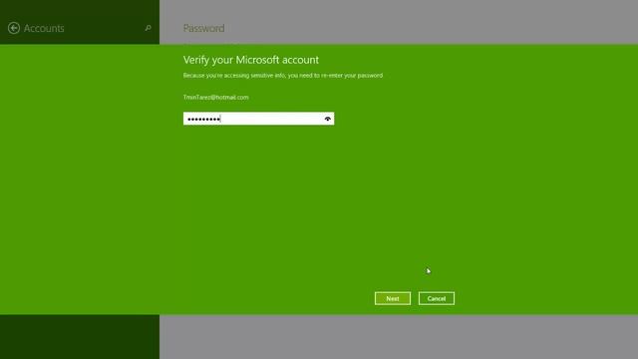Select 'Verify your Microsoft account' heading
638x359 pixels.
click(x=251, y=60)
